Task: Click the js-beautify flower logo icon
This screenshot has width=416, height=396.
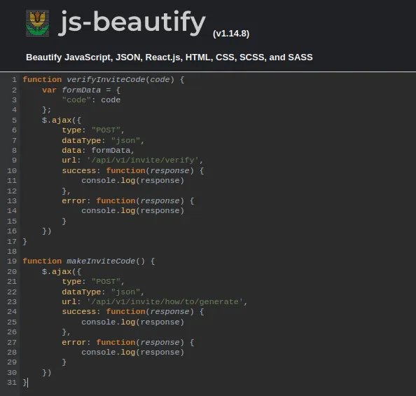Action: (37, 23)
